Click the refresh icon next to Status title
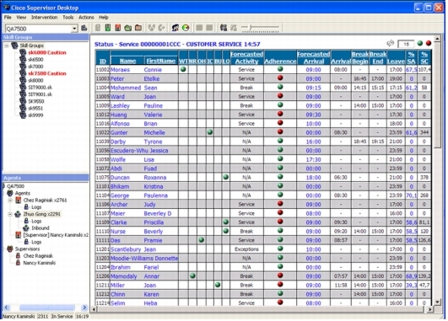 (x=391, y=43)
